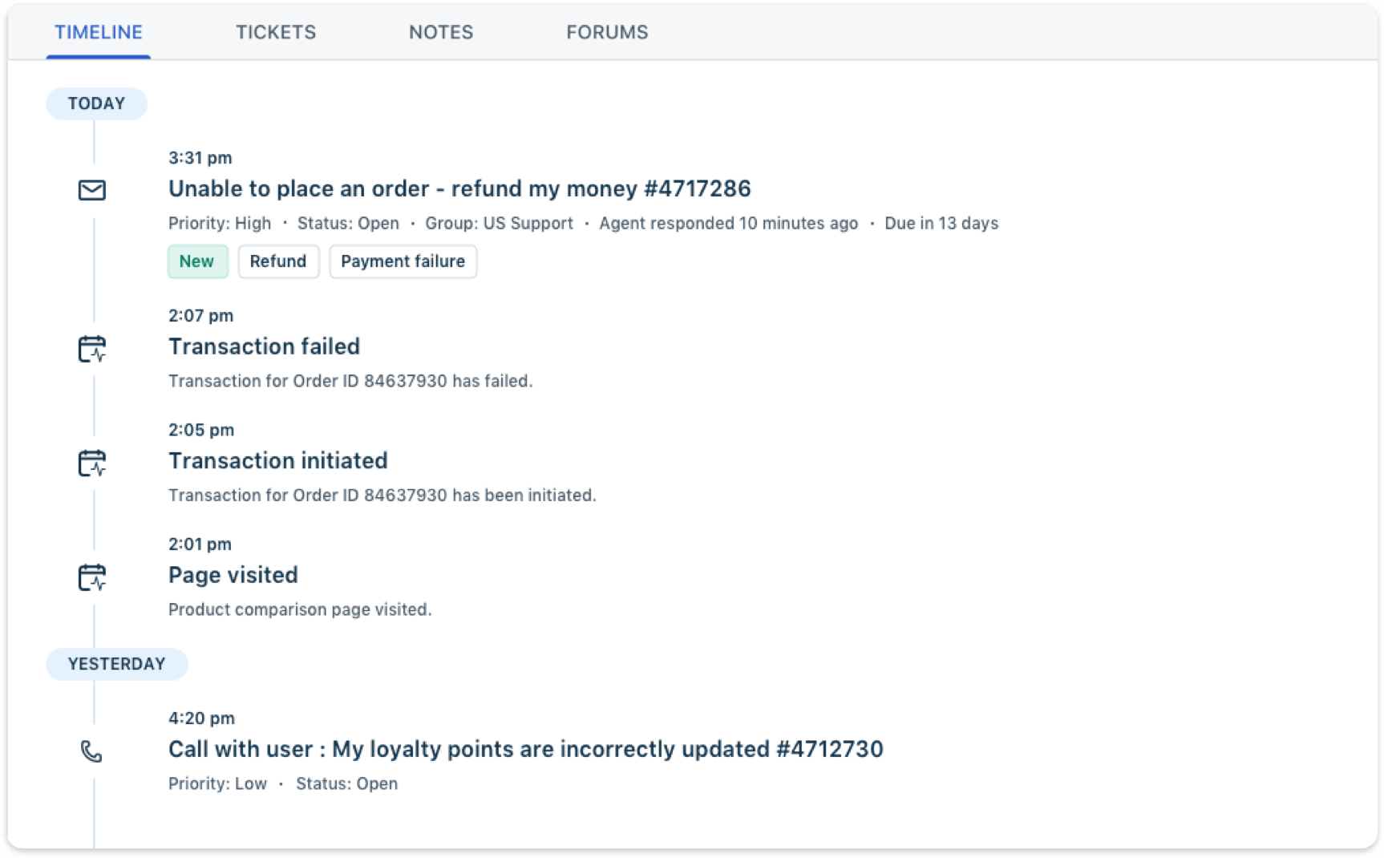
Task: Click the Refund tag
Action: (278, 261)
